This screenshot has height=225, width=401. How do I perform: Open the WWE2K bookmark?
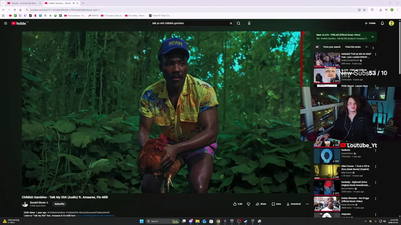coord(93,15)
